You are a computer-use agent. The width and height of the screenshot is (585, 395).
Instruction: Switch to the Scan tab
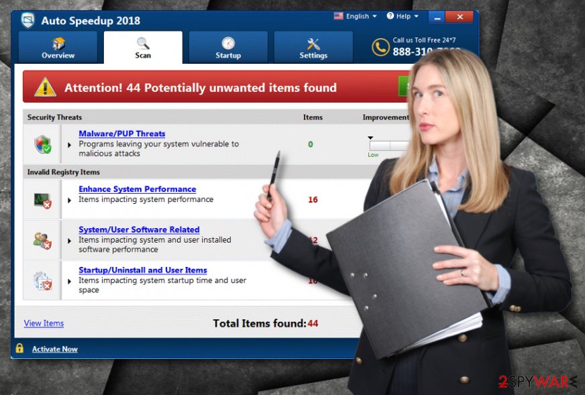coord(143,48)
